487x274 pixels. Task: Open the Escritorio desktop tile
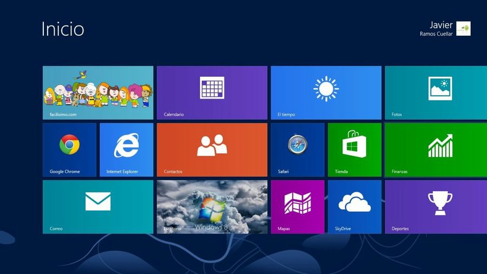coord(212,206)
